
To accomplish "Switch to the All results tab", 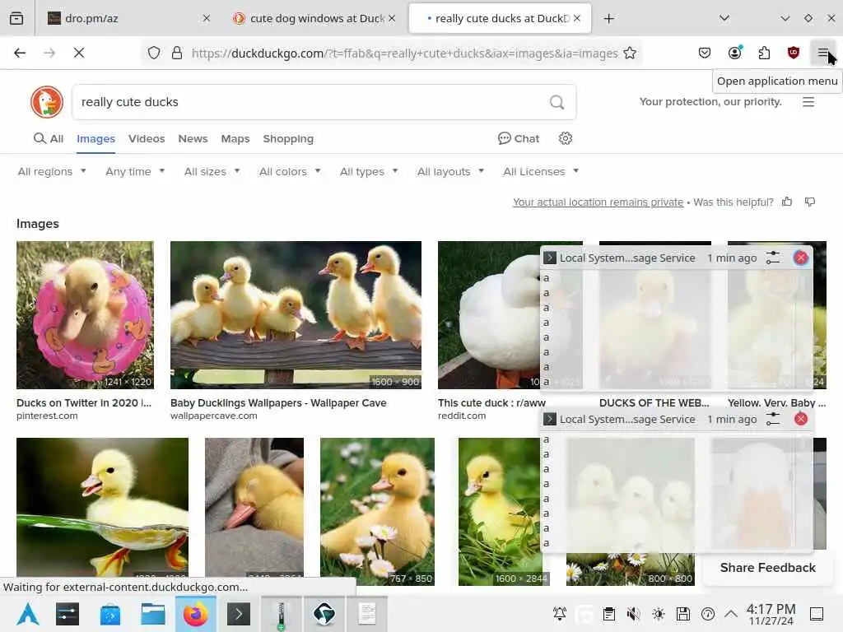I will (49, 138).
